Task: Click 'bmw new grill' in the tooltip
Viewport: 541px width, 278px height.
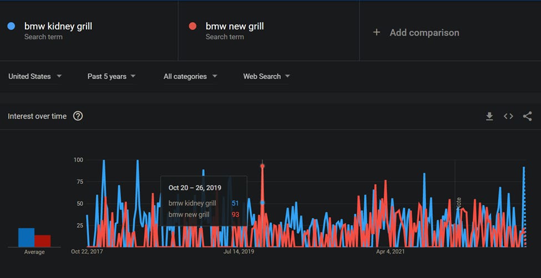Action: (x=189, y=215)
